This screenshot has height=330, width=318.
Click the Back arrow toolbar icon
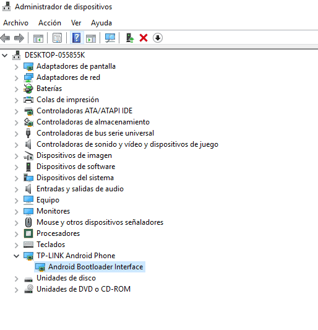click(x=5, y=38)
